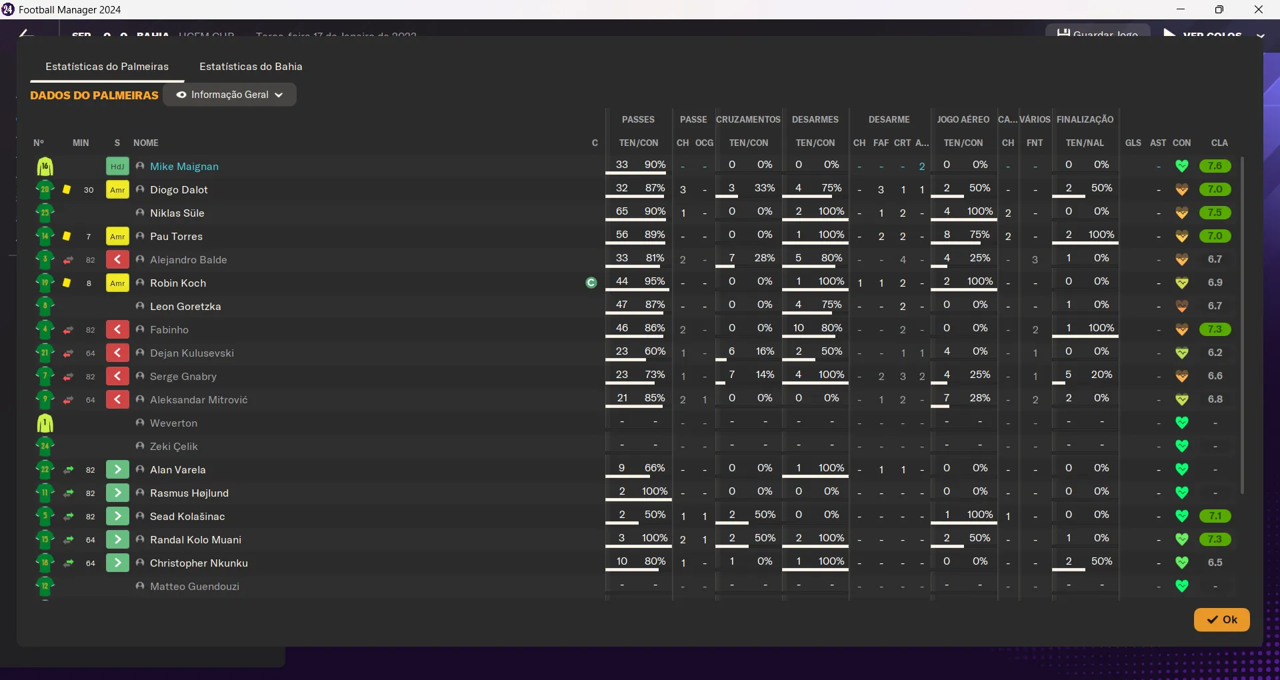Screen dimensions: 1280x680
Task: Sort by PASSES TEN/CON column header
Action: tap(639, 143)
